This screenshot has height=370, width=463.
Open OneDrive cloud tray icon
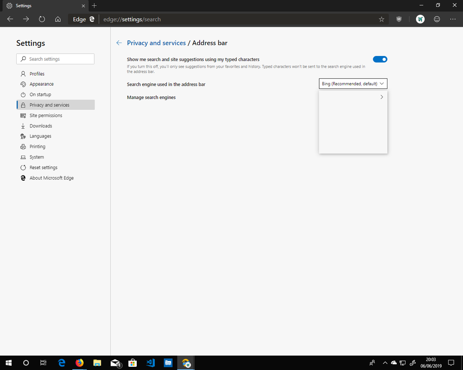click(393, 363)
